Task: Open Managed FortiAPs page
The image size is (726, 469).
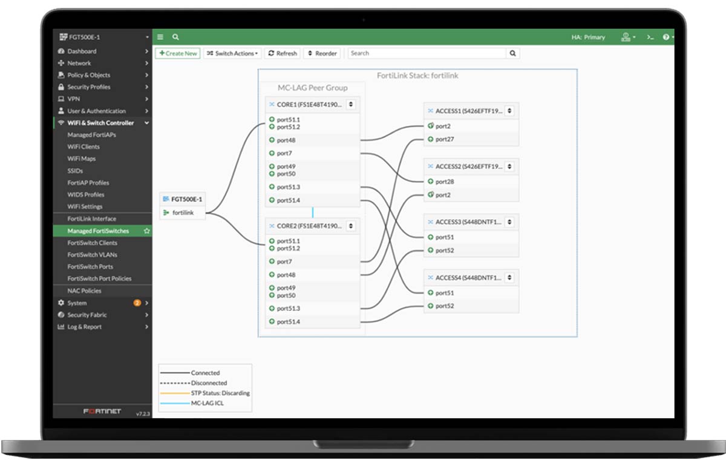Action: pos(92,135)
